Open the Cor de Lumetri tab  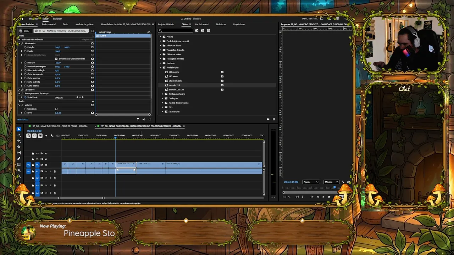(x=202, y=24)
